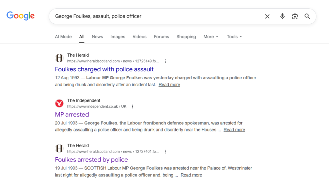This screenshot has width=329, height=181.
Task: Submit search with magnifying glass icon
Action: point(307,16)
